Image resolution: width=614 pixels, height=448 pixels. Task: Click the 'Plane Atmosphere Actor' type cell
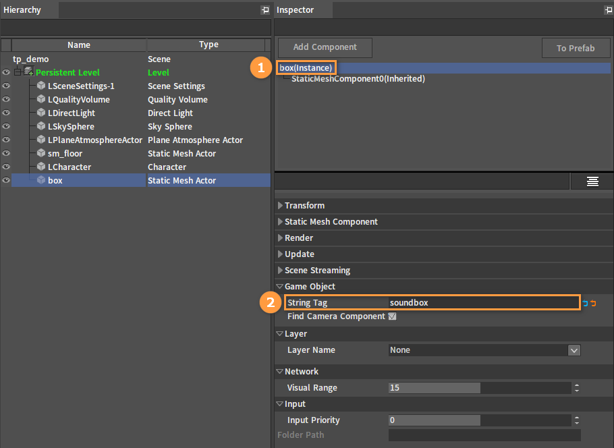pyautogui.click(x=195, y=140)
